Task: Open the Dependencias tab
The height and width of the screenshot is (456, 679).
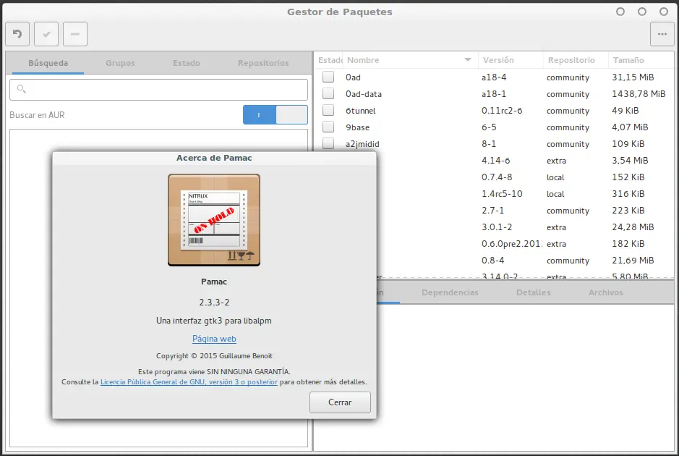Action: (450, 292)
